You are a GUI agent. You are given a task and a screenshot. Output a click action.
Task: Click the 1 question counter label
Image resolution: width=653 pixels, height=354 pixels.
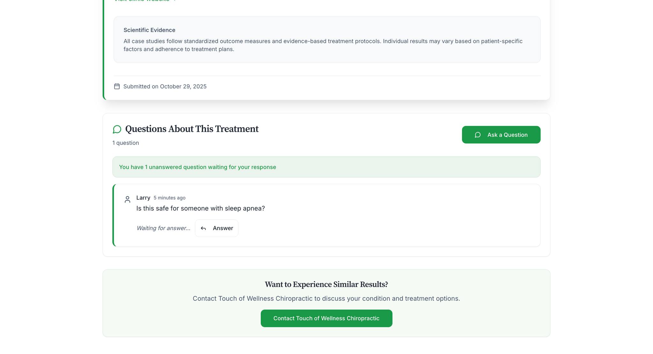(125, 143)
